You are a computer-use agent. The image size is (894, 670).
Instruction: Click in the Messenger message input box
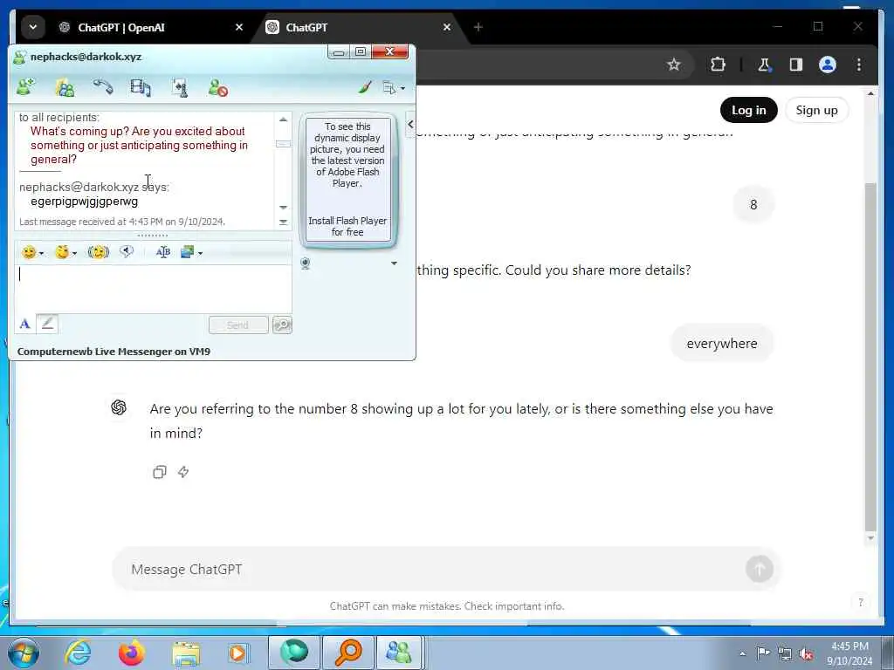click(154, 288)
